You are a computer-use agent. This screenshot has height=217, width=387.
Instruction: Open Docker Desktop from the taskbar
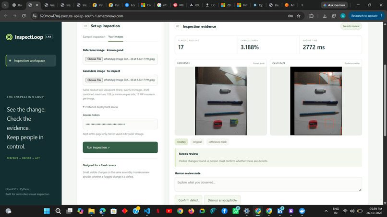(302, 211)
